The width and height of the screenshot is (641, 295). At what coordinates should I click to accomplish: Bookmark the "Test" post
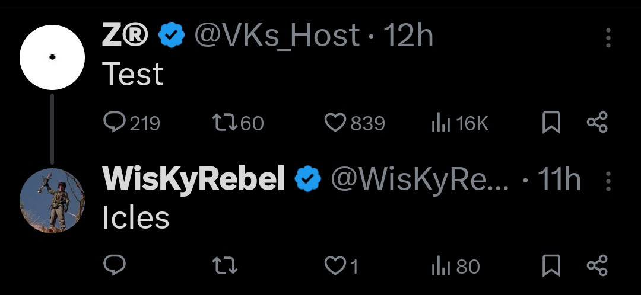pos(551,123)
